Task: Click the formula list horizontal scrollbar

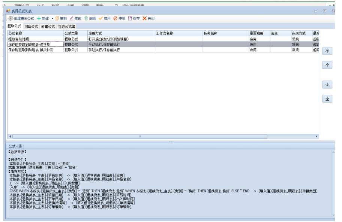Action: point(139,137)
